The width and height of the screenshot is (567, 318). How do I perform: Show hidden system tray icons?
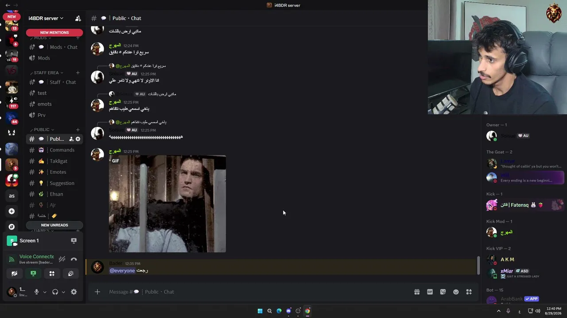[498, 311]
